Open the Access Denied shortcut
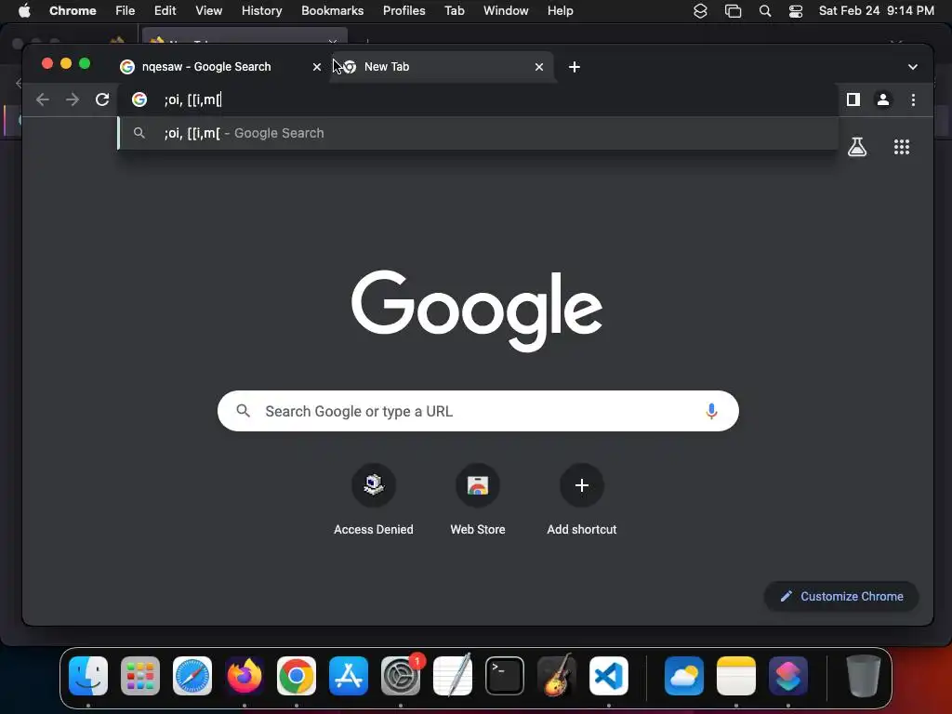Viewport: 952px width, 714px height. coord(374,499)
